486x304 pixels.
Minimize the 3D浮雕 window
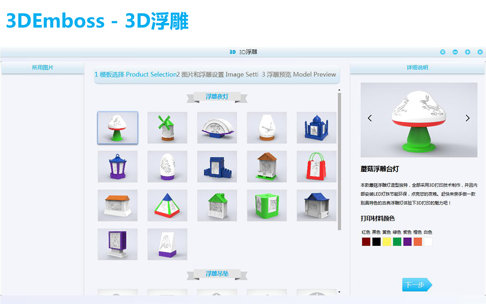tap(455, 52)
